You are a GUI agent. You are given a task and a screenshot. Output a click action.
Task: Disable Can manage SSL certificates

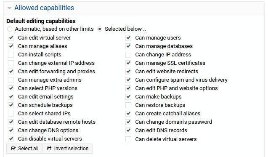(128, 63)
